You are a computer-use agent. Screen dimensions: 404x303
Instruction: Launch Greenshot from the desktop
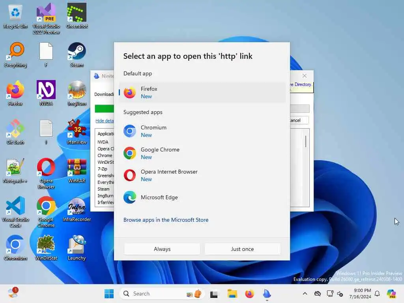[x=77, y=16]
